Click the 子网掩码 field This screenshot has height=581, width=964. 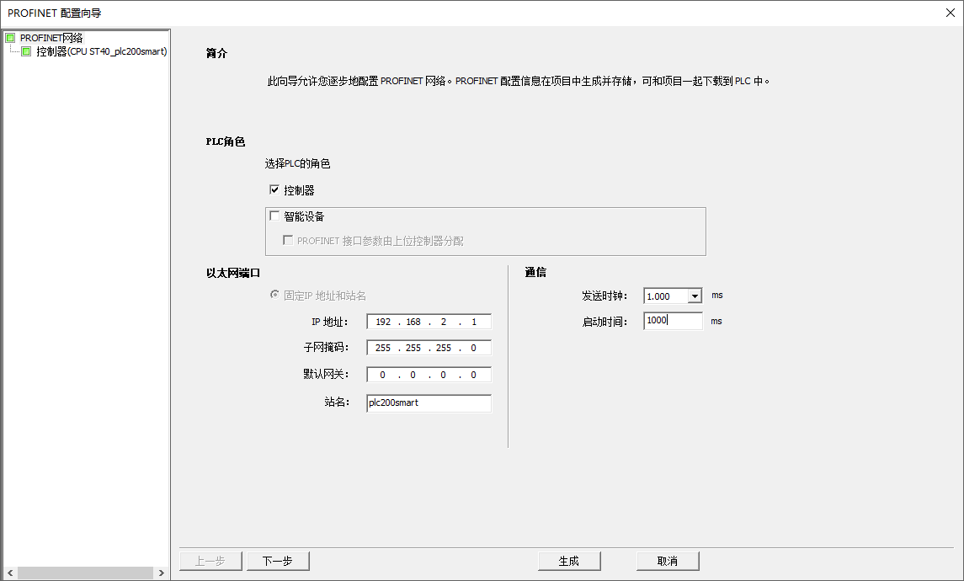click(429, 348)
